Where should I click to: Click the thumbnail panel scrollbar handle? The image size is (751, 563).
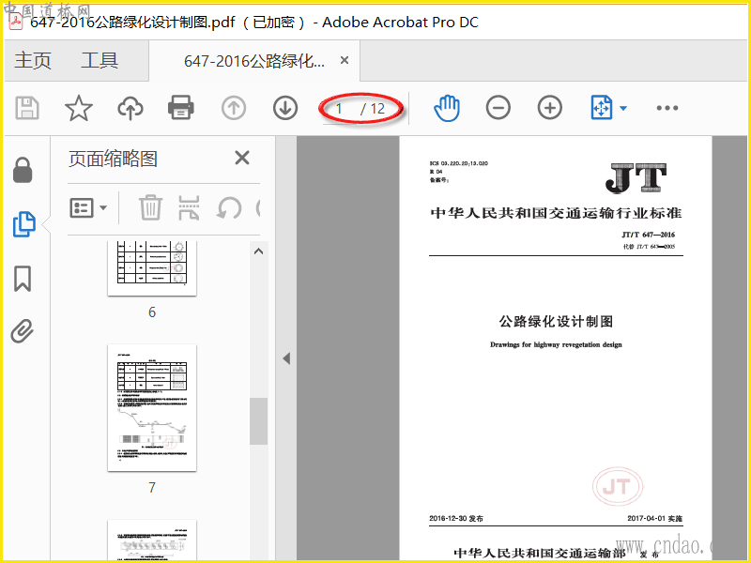pyautogui.click(x=259, y=421)
